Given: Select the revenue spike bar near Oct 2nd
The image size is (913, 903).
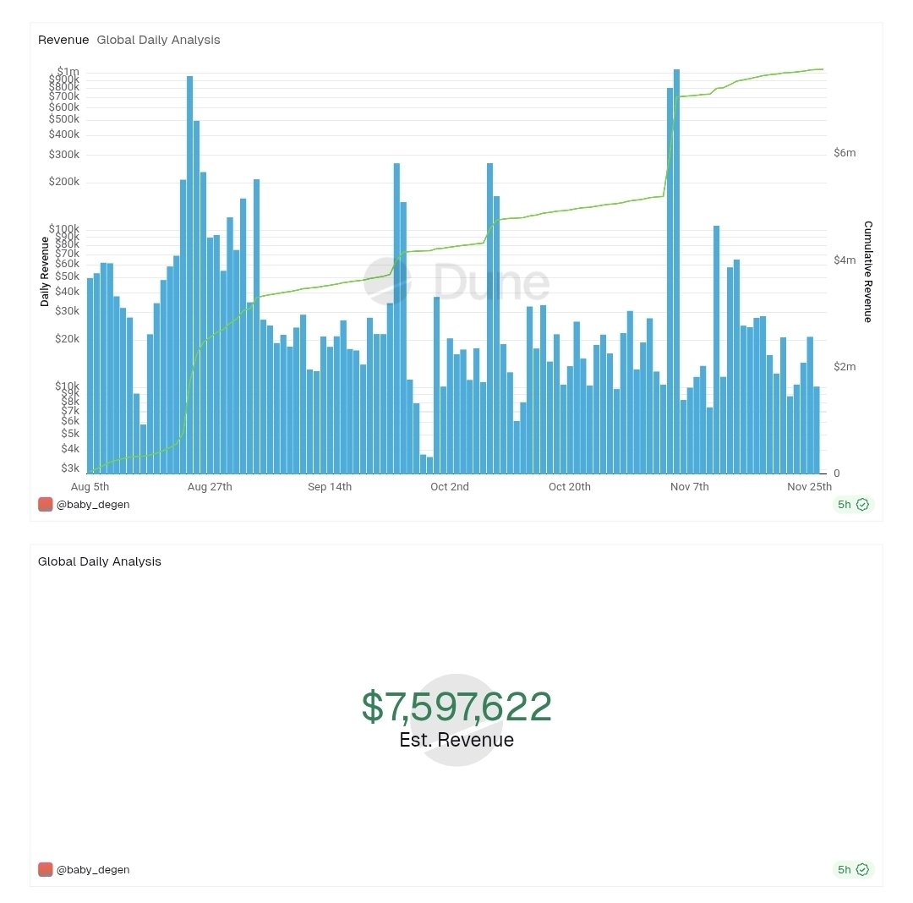Looking at the screenshot, I should click(x=491, y=296).
